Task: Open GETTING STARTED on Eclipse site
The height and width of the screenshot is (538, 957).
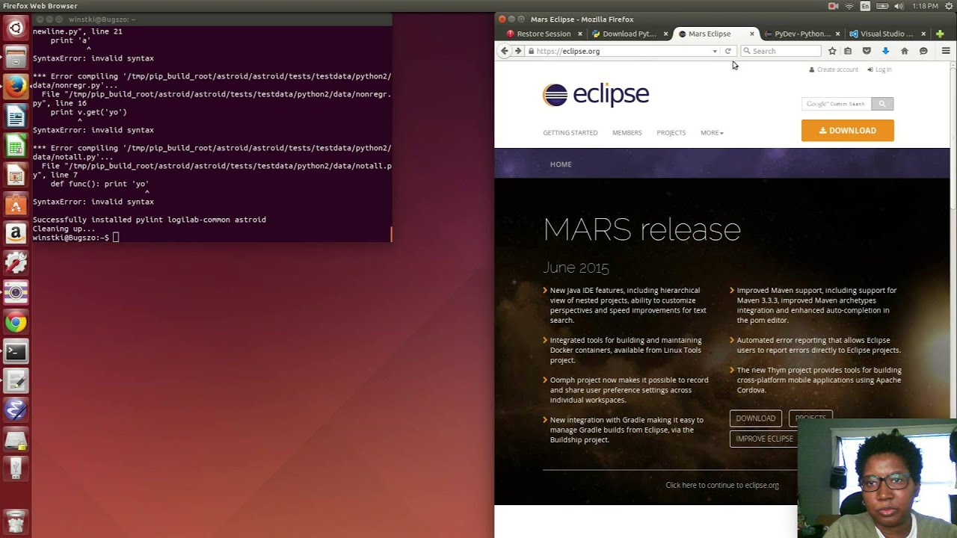Action: pos(570,133)
